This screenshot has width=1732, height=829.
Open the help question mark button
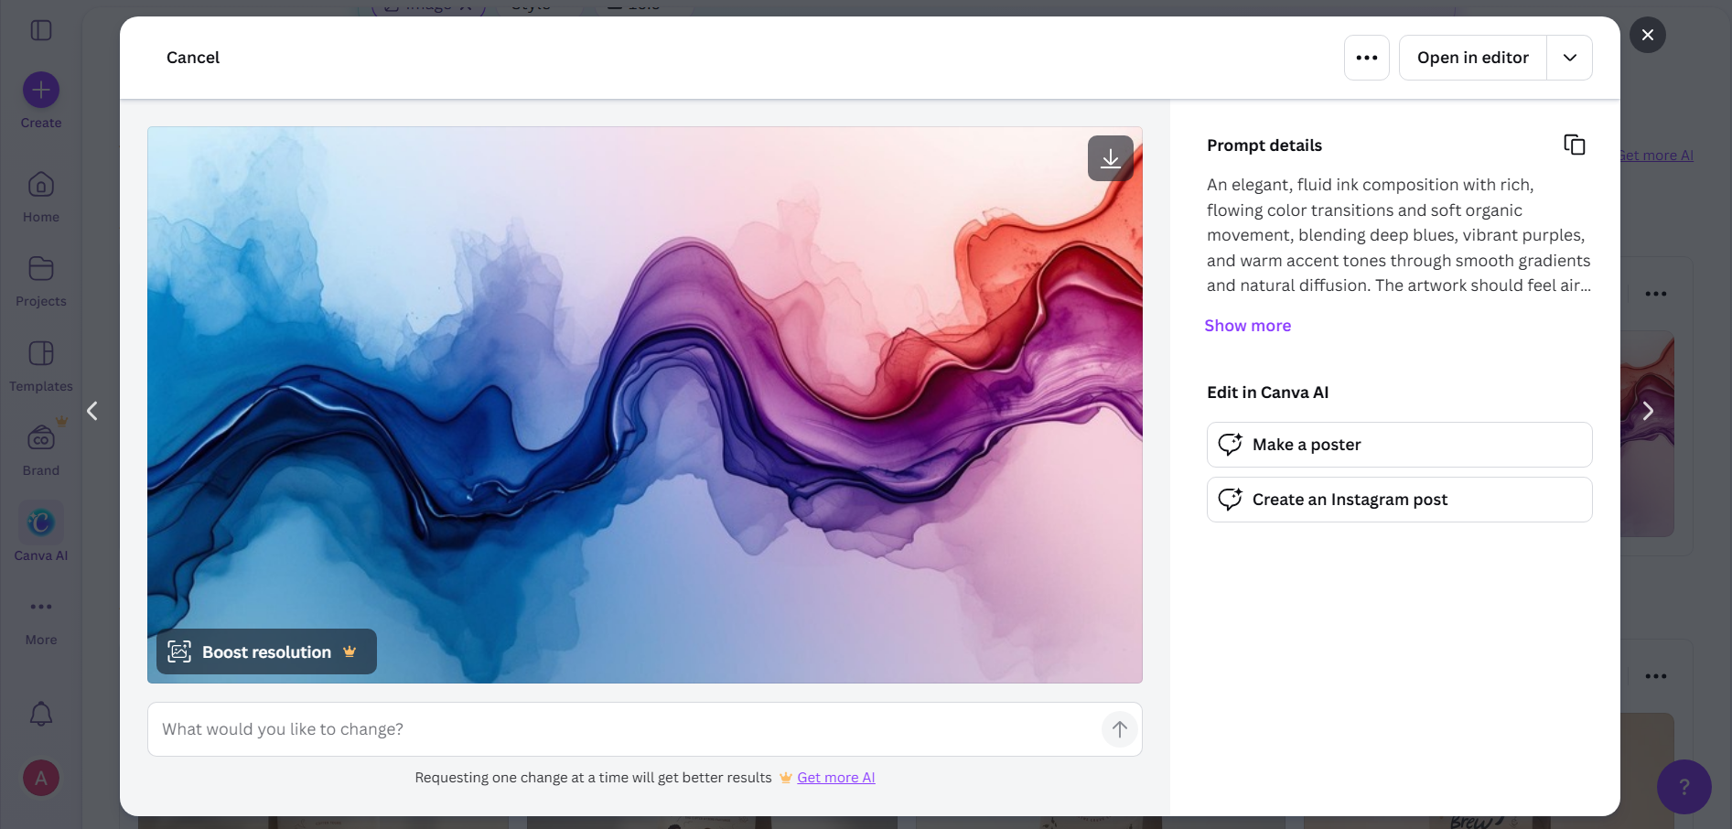pos(1684,787)
